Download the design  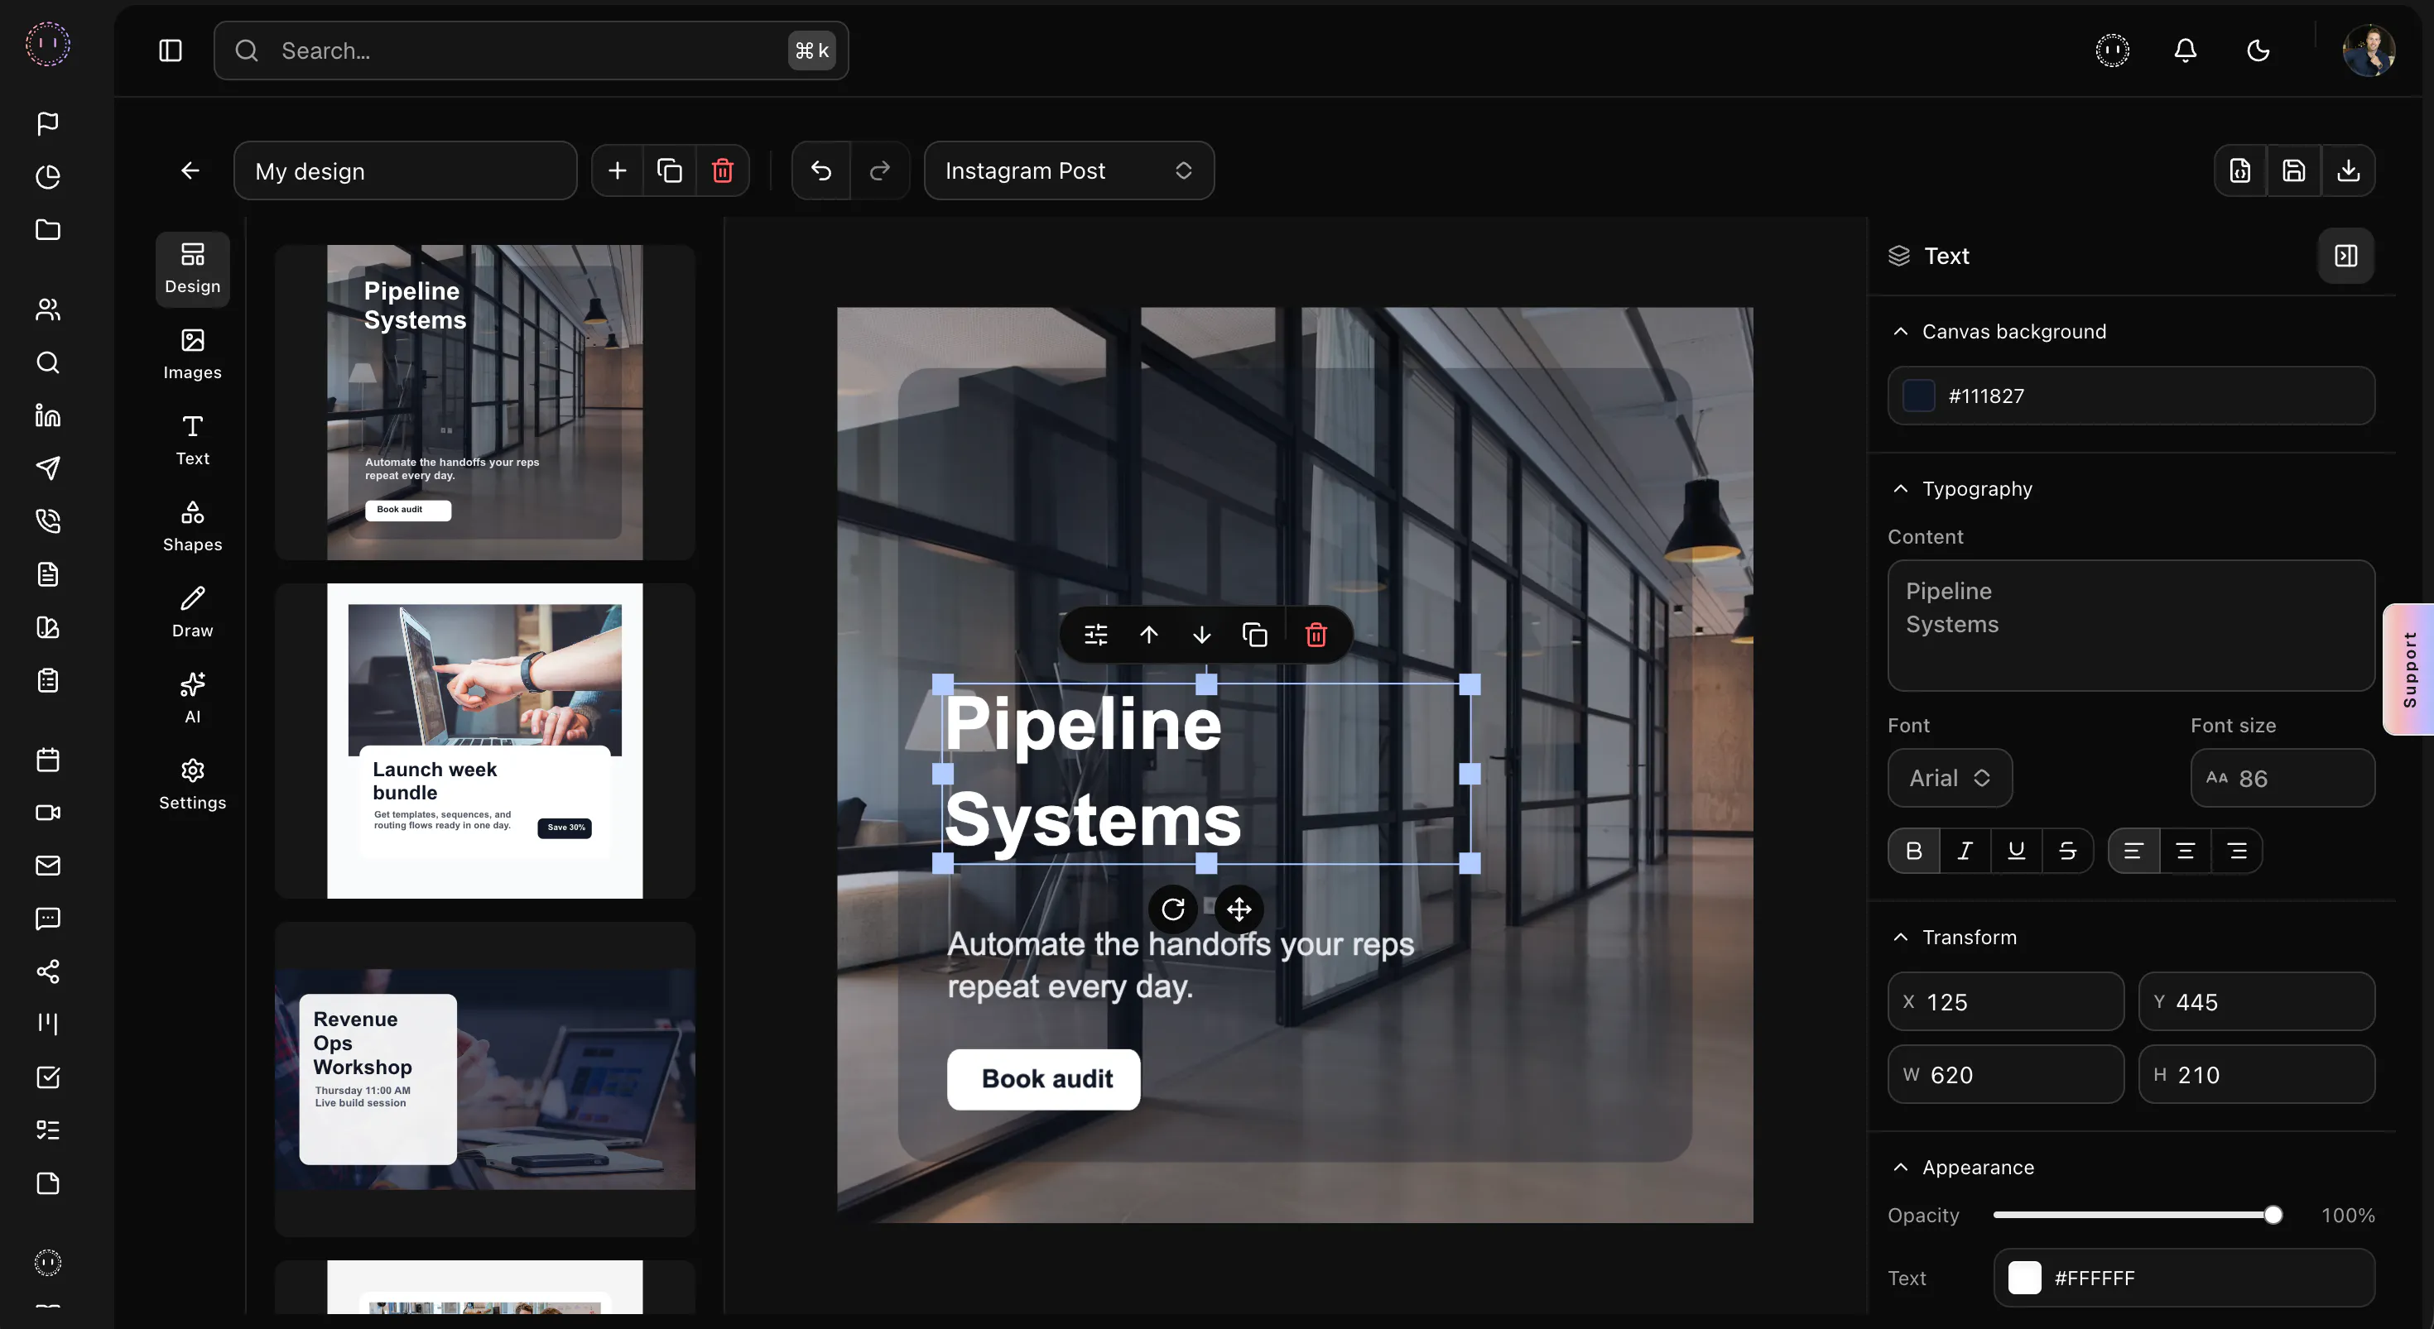(2348, 170)
